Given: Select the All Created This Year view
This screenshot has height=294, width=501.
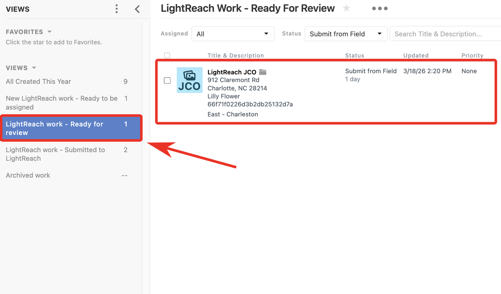Looking at the screenshot, I should point(38,81).
